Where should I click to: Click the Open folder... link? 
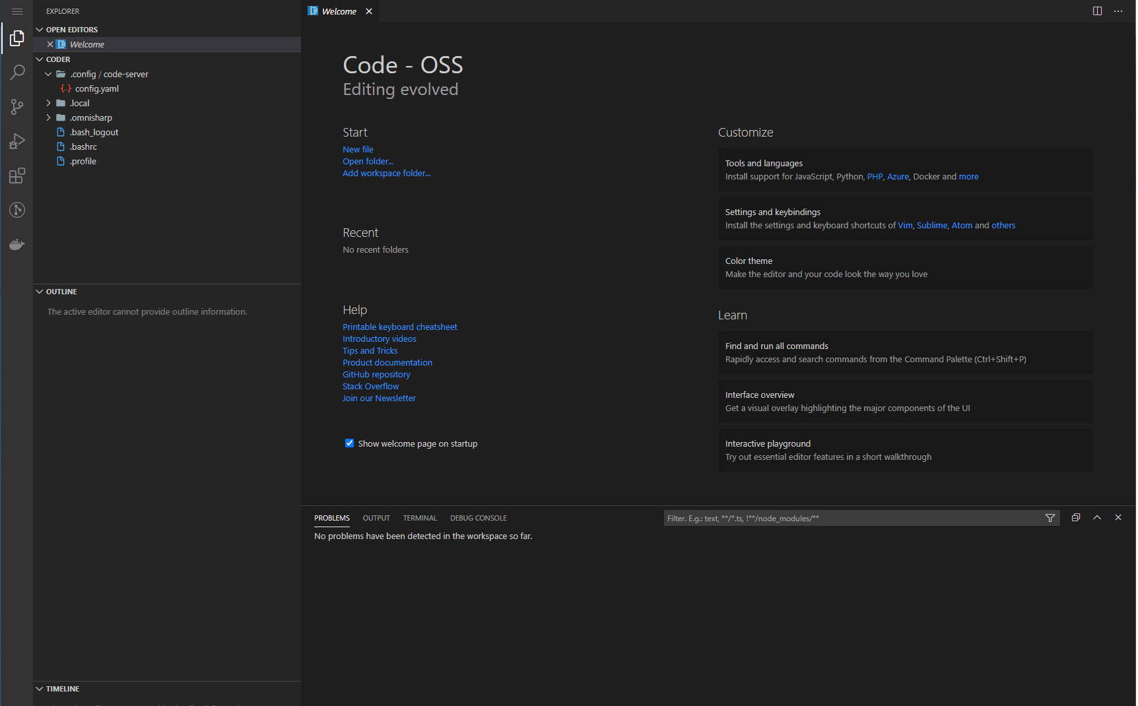coord(368,162)
